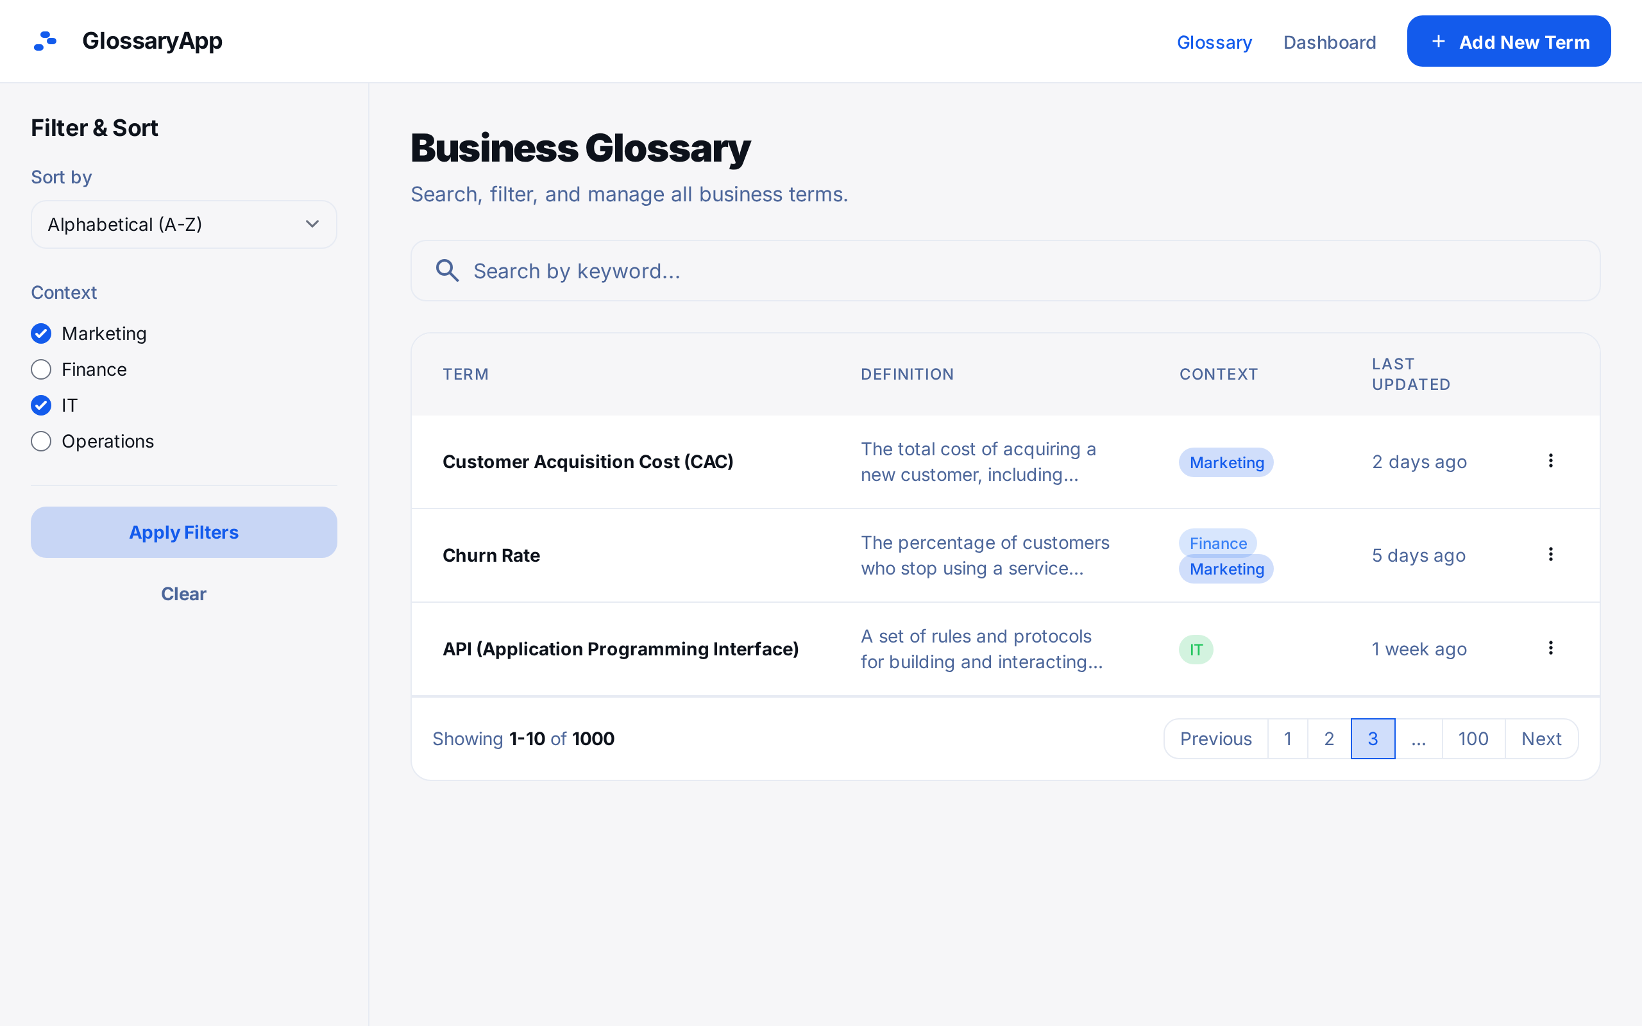1642x1026 pixels.
Task: Open the Churn Rate row's three-dot menu
Action: coord(1550,555)
